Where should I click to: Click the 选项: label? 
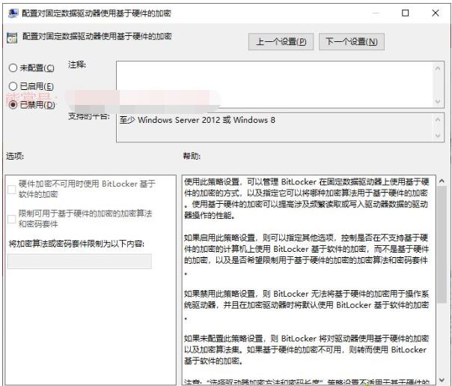tap(15, 156)
